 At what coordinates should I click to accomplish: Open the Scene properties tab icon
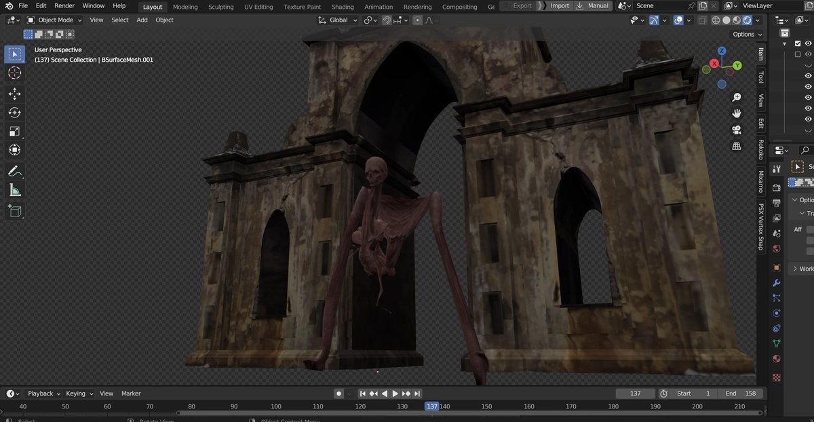coord(777,234)
